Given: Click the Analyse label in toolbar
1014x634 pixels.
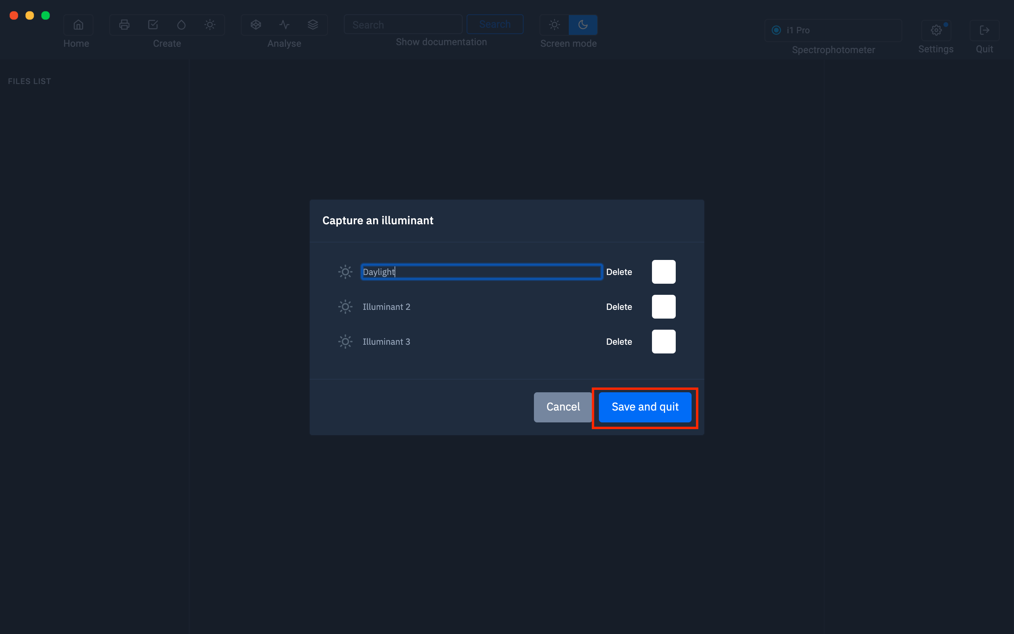Looking at the screenshot, I should (x=284, y=43).
